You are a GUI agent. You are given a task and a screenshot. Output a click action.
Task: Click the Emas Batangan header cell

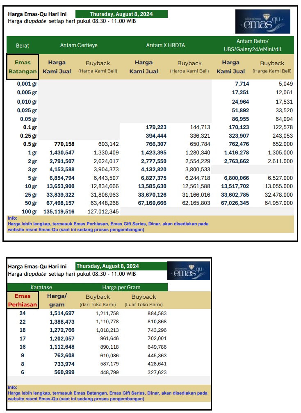pyautogui.click(x=23, y=67)
